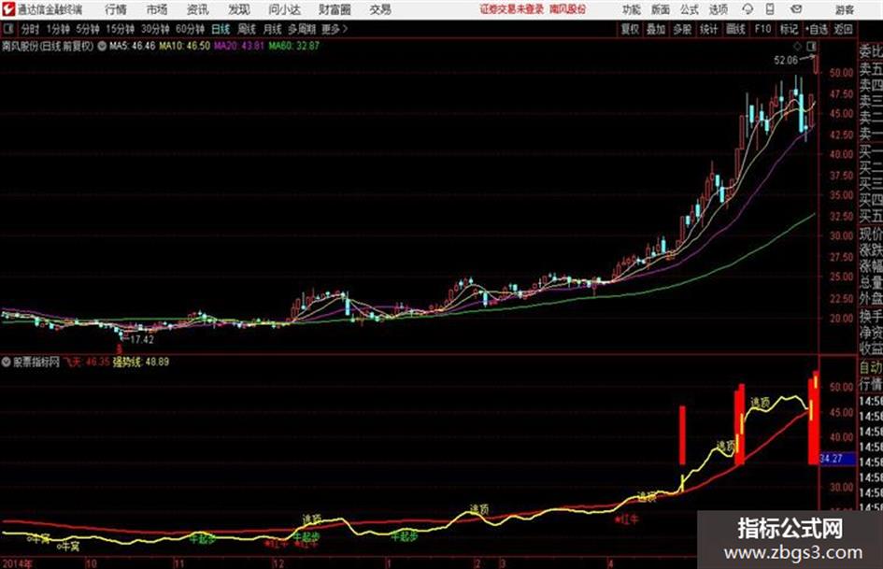
Task: Open F10 company info
Action: 762,29
